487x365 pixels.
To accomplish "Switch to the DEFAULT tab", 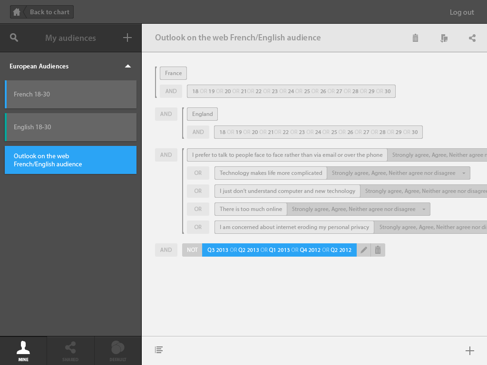I will (118, 351).
